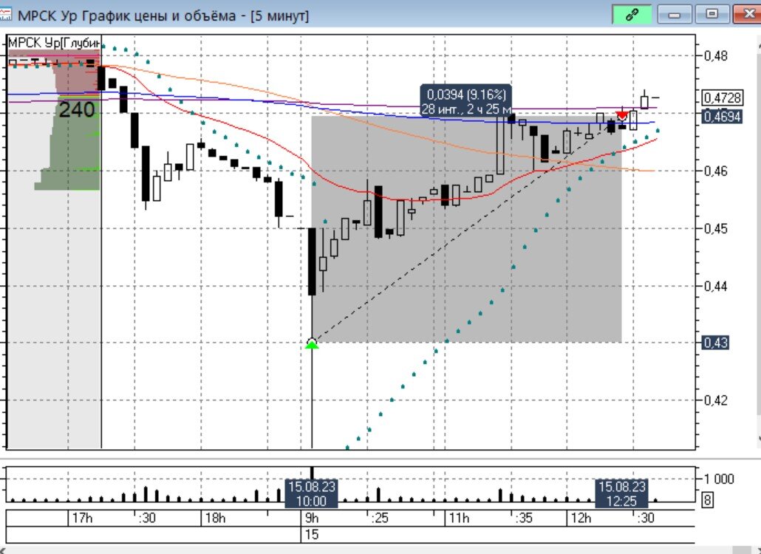
Task: Click the МРСК Ур chart legend label
Action: 55,43
